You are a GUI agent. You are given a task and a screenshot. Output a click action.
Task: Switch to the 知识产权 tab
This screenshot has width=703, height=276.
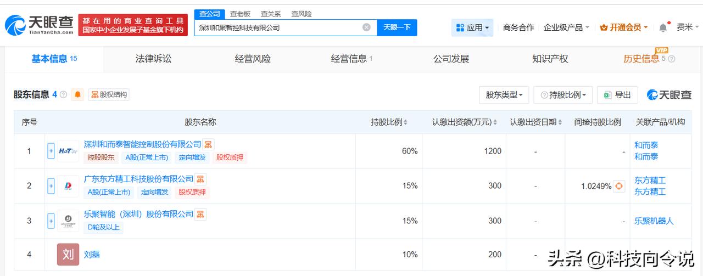coord(550,59)
